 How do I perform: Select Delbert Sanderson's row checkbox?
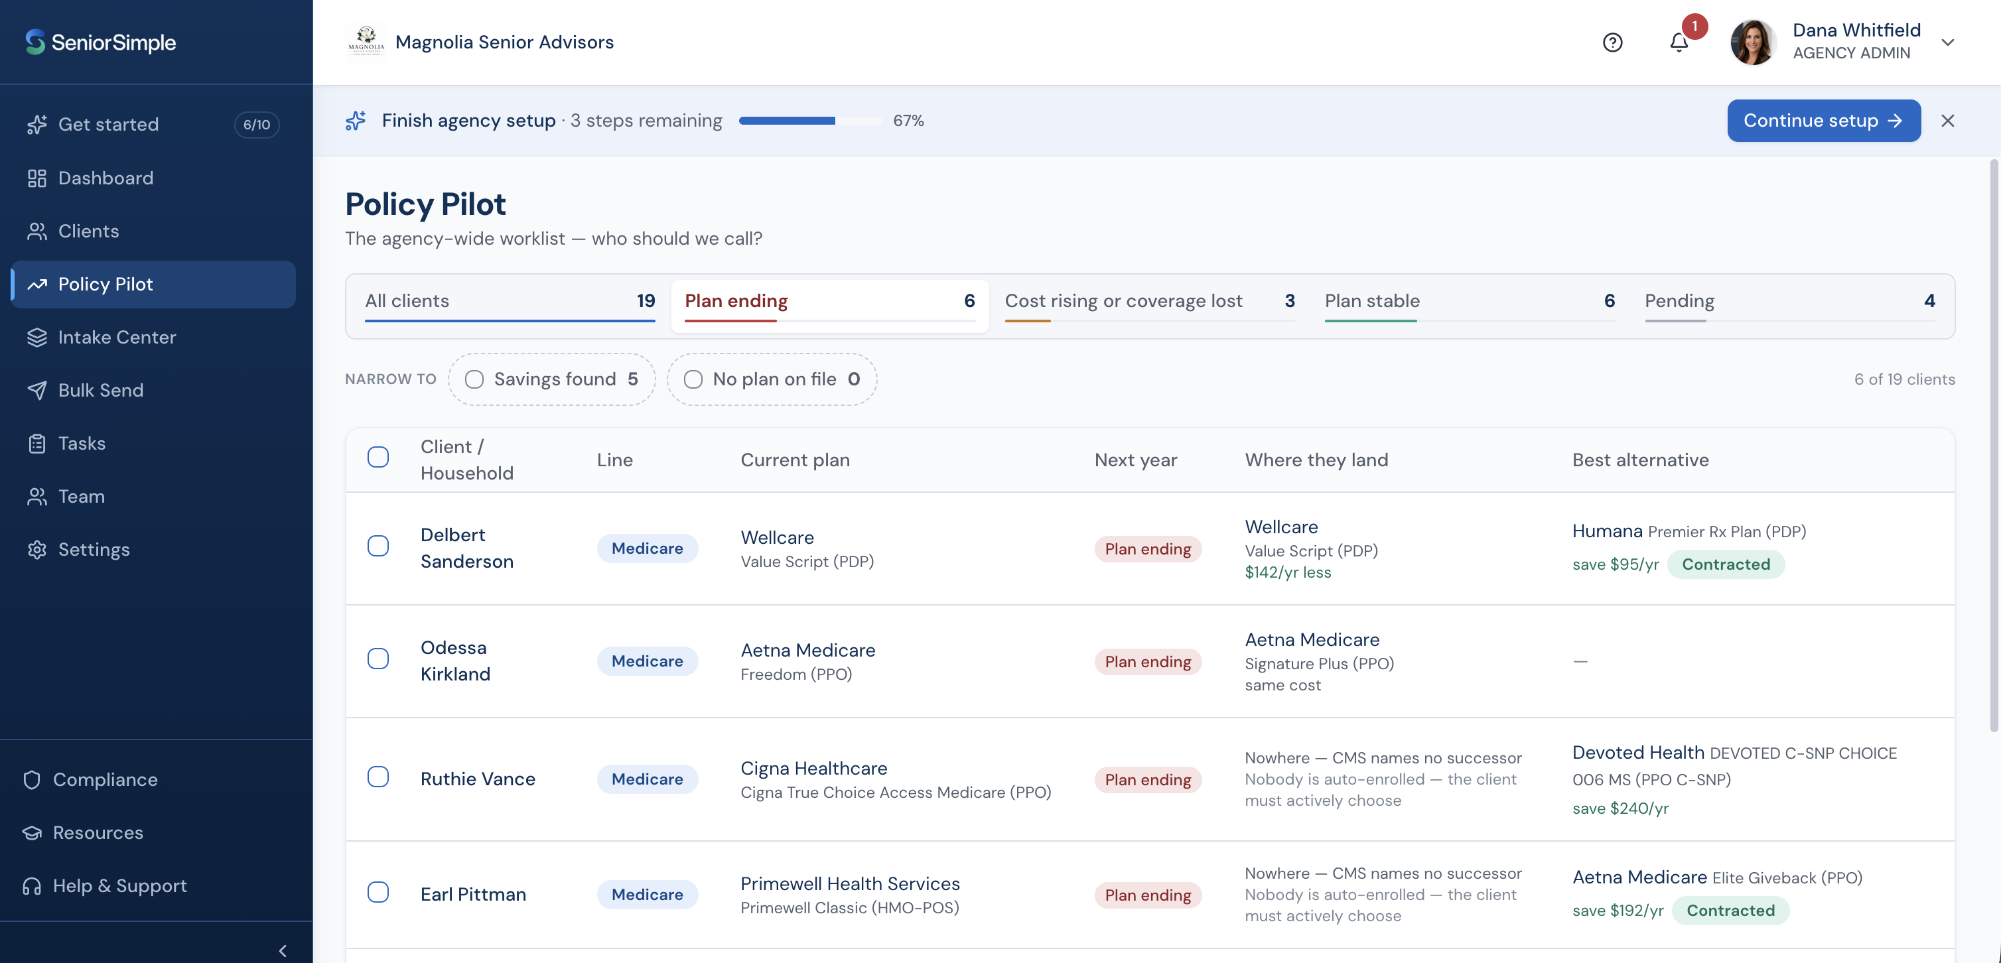coord(378,546)
